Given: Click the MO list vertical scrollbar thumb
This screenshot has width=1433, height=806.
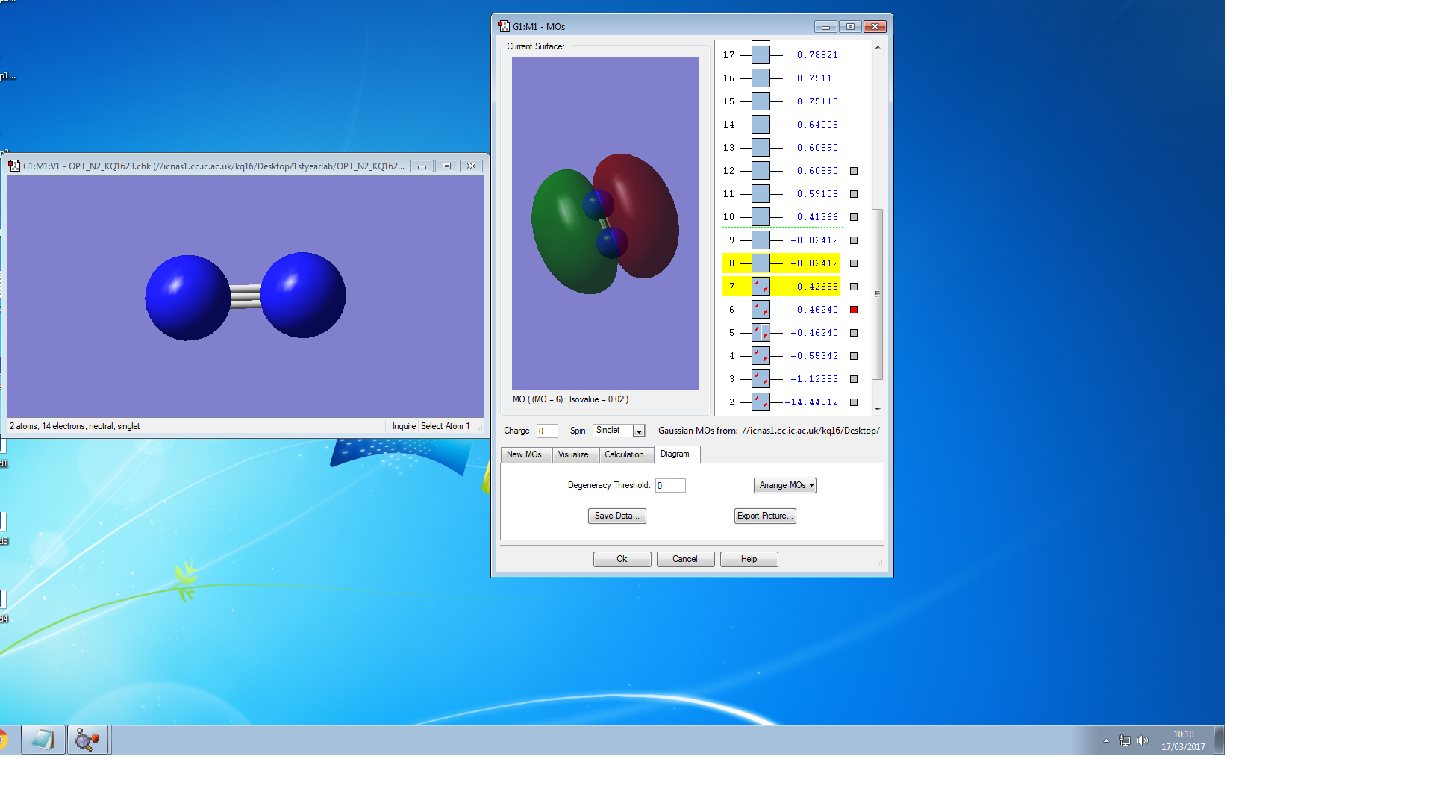Looking at the screenshot, I should coord(878,294).
